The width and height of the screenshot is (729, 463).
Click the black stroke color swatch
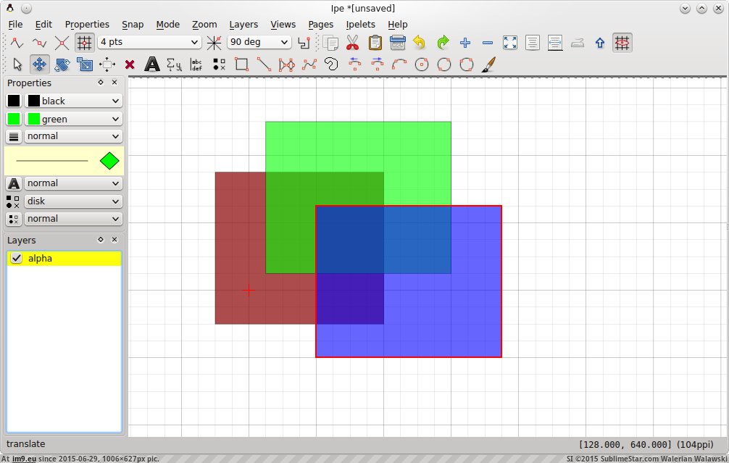point(14,101)
